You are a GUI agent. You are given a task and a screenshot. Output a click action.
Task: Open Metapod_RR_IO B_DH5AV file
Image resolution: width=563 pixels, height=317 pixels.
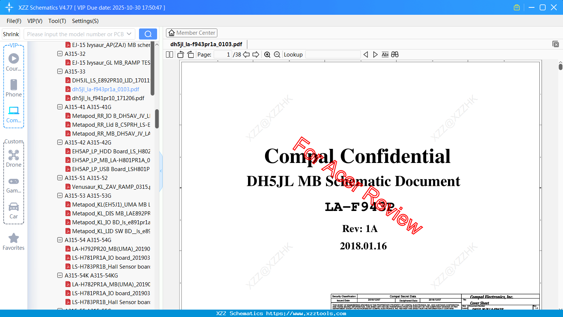click(x=108, y=116)
